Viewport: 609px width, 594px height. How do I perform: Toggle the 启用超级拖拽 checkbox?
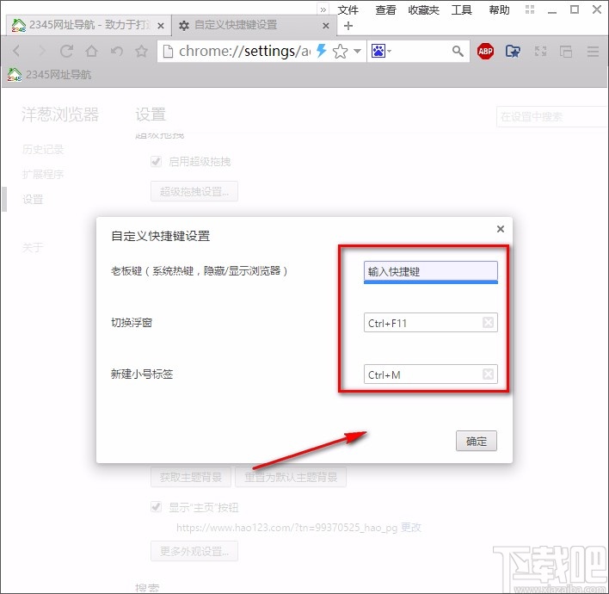click(x=157, y=161)
